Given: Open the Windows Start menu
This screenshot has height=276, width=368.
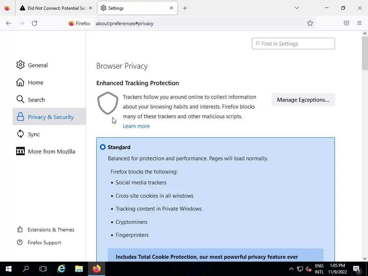Looking at the screenshot, I should click(9, 269).
